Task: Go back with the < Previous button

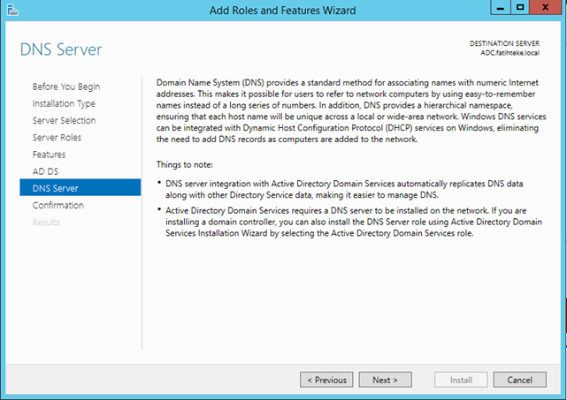Action: [x=326, y=380]
